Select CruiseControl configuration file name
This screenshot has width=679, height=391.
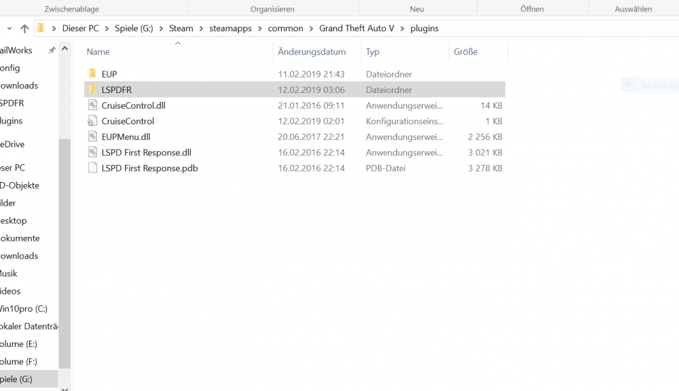[128, 121]
